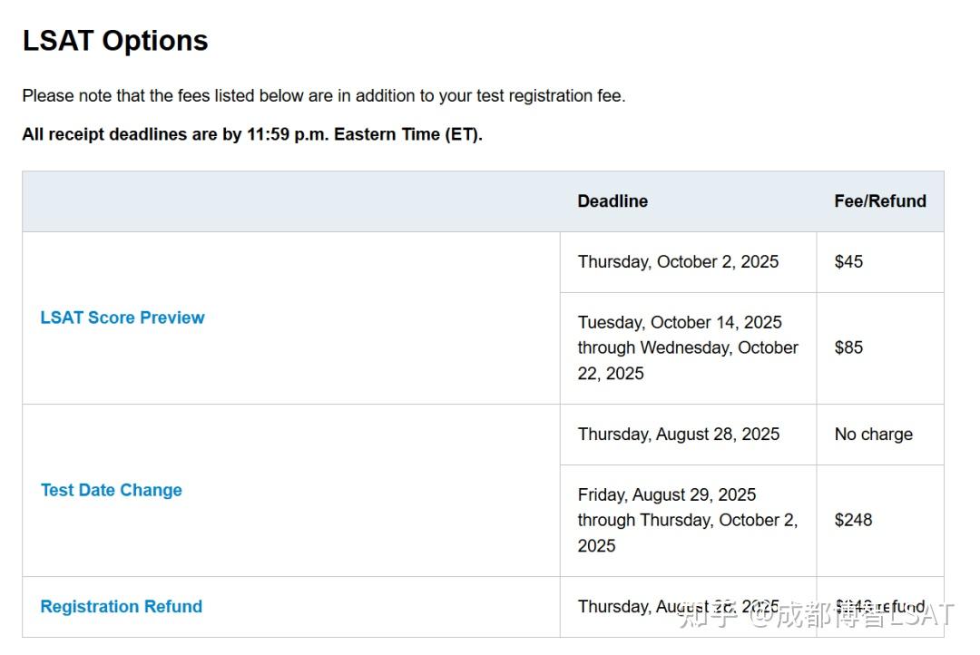This screenshot has width=980, height=655.
Task: Click the $45 fee cell
Action: (848, 262)
